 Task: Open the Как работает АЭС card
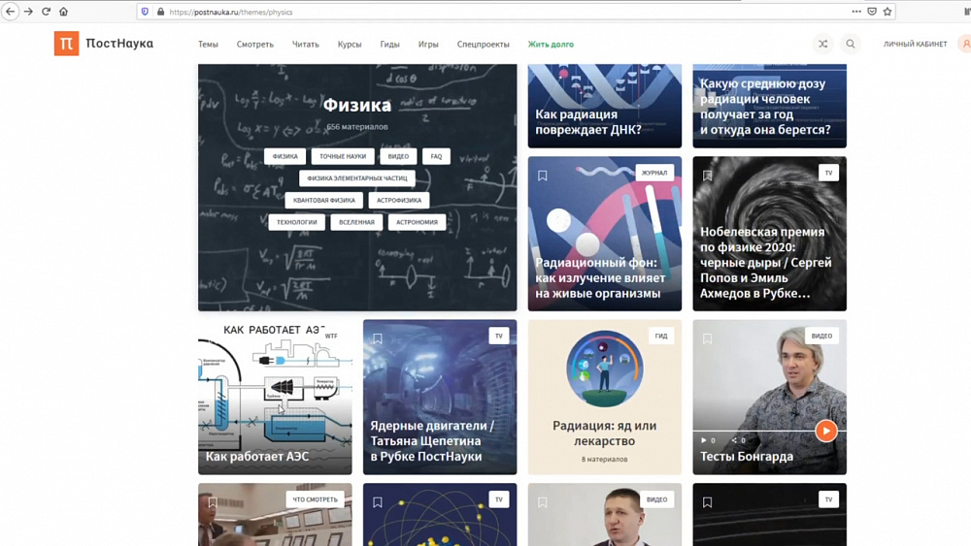275,397
